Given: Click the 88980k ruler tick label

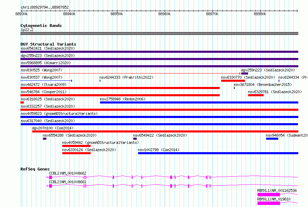Looking at the screenshot, I should click(260, 14).
